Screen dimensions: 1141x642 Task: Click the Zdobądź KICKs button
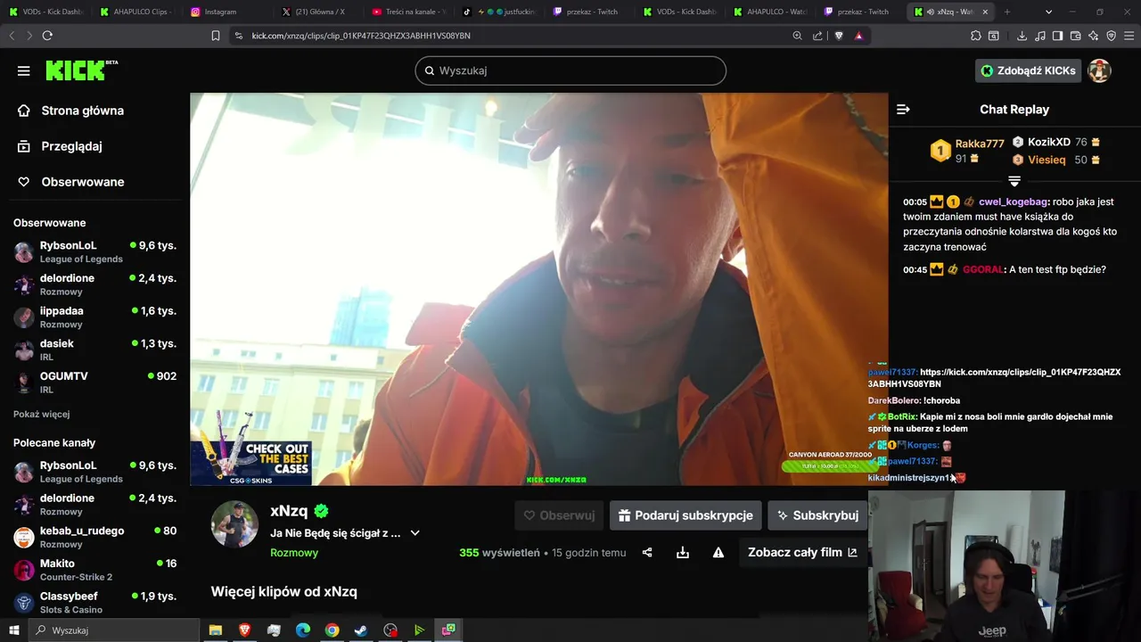pyautogui.click(x=1028, y=70)
